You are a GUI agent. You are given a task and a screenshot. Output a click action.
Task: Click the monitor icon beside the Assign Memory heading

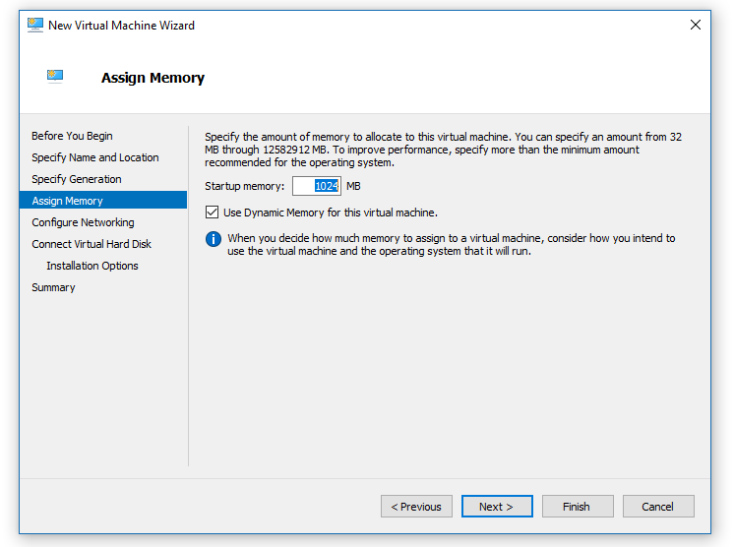pos(55,77)
